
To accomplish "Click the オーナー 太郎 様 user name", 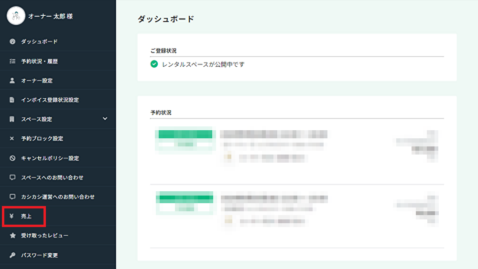I will pos(50,16).
